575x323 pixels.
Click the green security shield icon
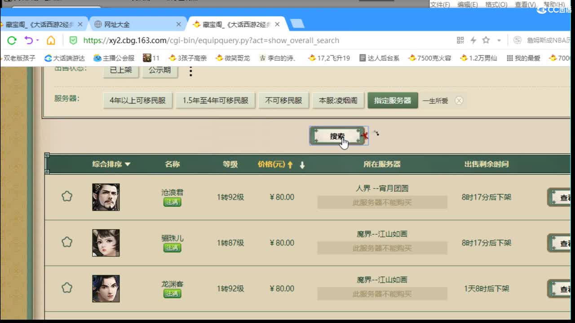pos(73,40)
